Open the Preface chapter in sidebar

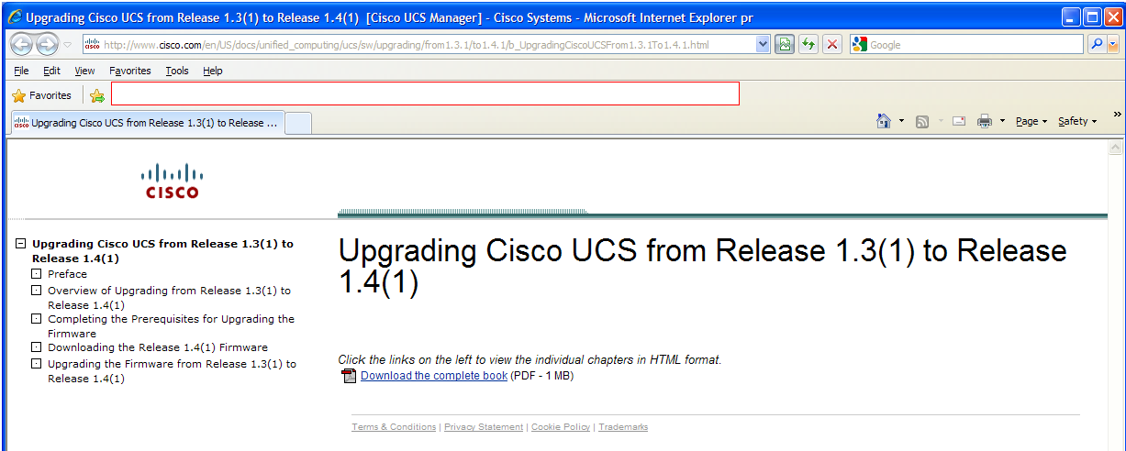(67, 274)
